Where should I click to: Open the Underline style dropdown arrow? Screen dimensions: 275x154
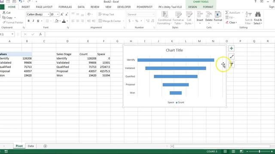[42, 21]
